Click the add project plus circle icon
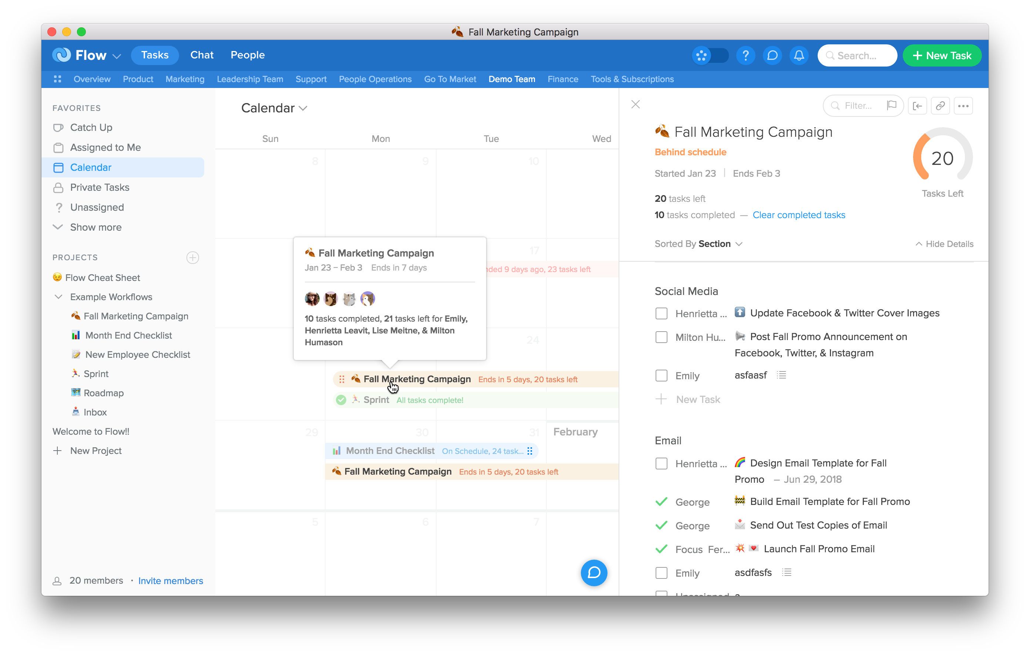This screenshot has height=655, width=1030. [x=192, y=258]
